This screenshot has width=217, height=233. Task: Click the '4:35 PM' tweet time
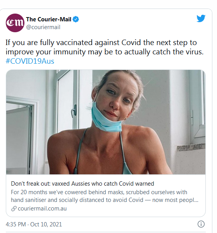click(16, 224)
